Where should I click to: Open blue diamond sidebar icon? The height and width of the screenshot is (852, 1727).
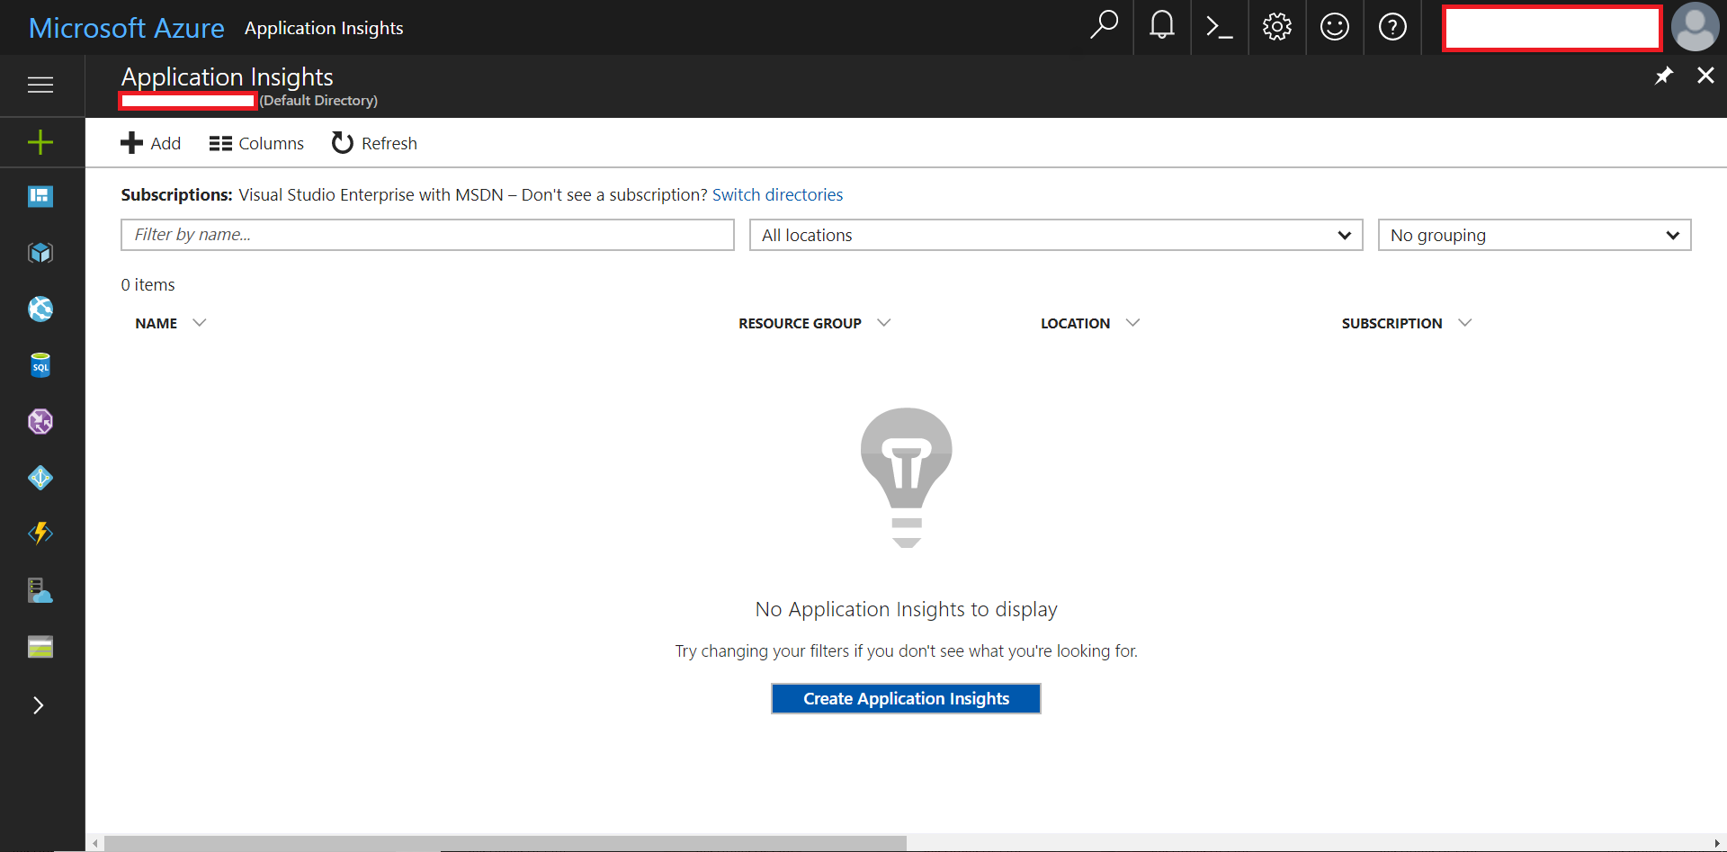[40, 478]
